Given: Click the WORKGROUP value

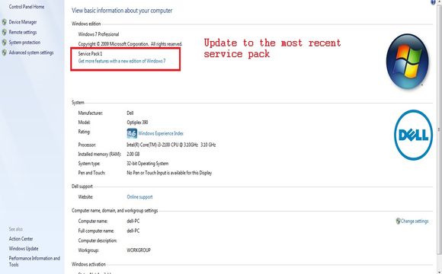Looking at the screenshot, I should point(139,250).
